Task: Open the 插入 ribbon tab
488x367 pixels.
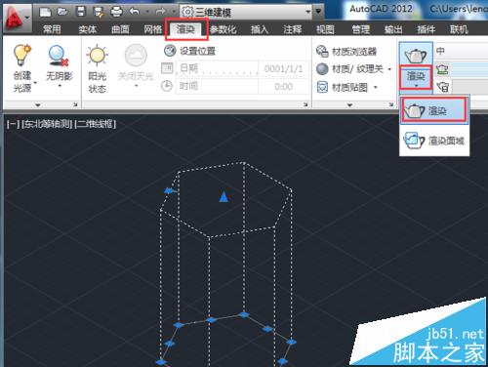Action: tap(260, 29)
